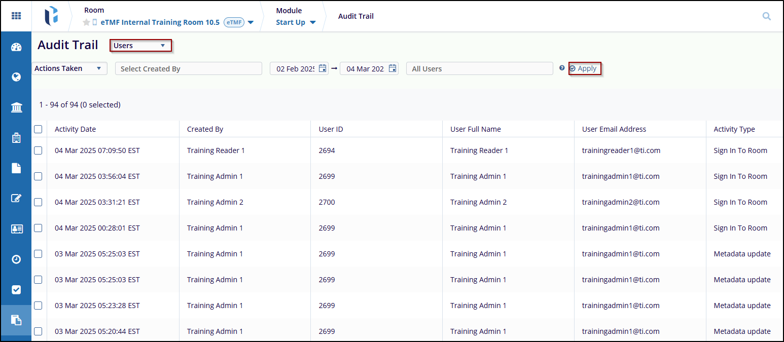Click the Audit Trail breadcrumb item
This screenshot has width=784, height=342.
pos(355,16)
